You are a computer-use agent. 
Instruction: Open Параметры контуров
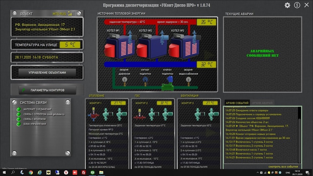(x=47, y=90)
